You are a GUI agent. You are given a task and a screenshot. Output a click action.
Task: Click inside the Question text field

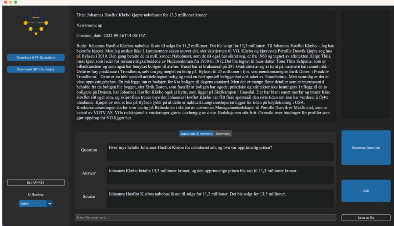[x=220, y=152]
